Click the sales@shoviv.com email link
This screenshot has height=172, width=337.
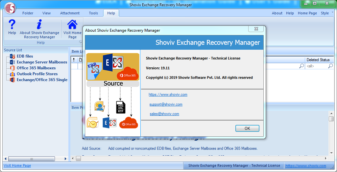[x=164, y=114]
